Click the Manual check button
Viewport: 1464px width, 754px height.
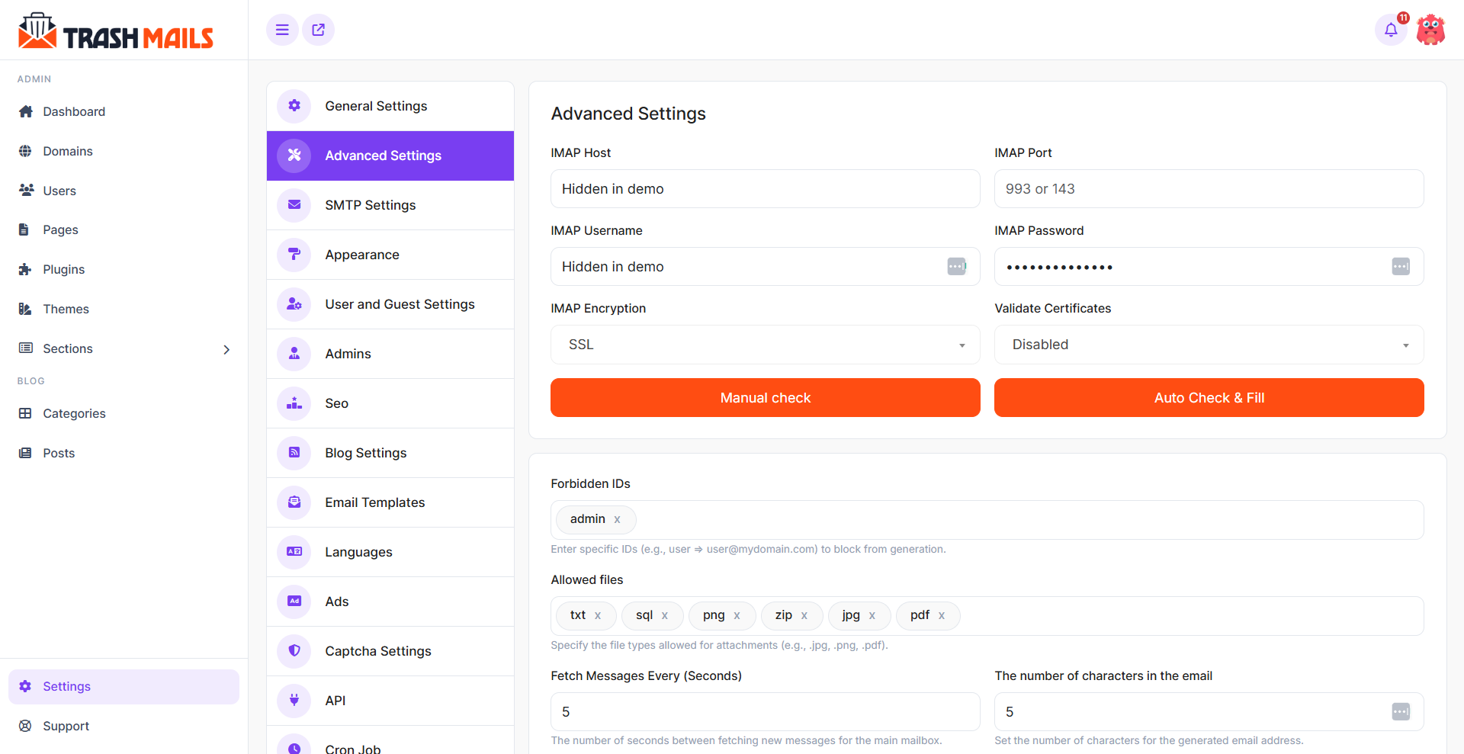point(765,398)
